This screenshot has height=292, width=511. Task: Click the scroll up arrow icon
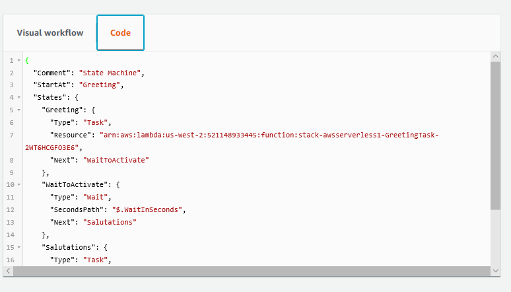495,56
